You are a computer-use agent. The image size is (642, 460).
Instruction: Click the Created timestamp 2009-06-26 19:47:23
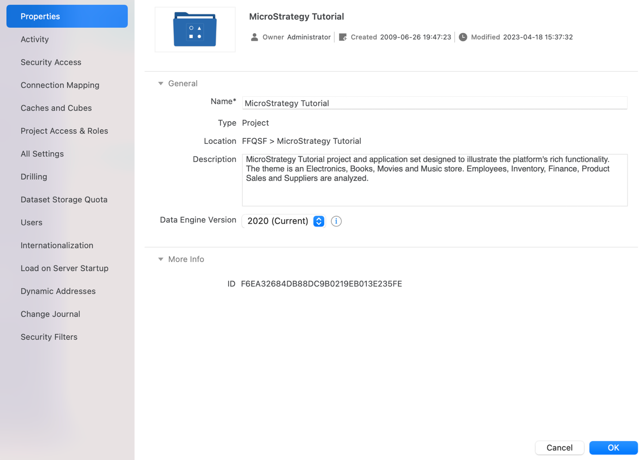coord(416,37)
